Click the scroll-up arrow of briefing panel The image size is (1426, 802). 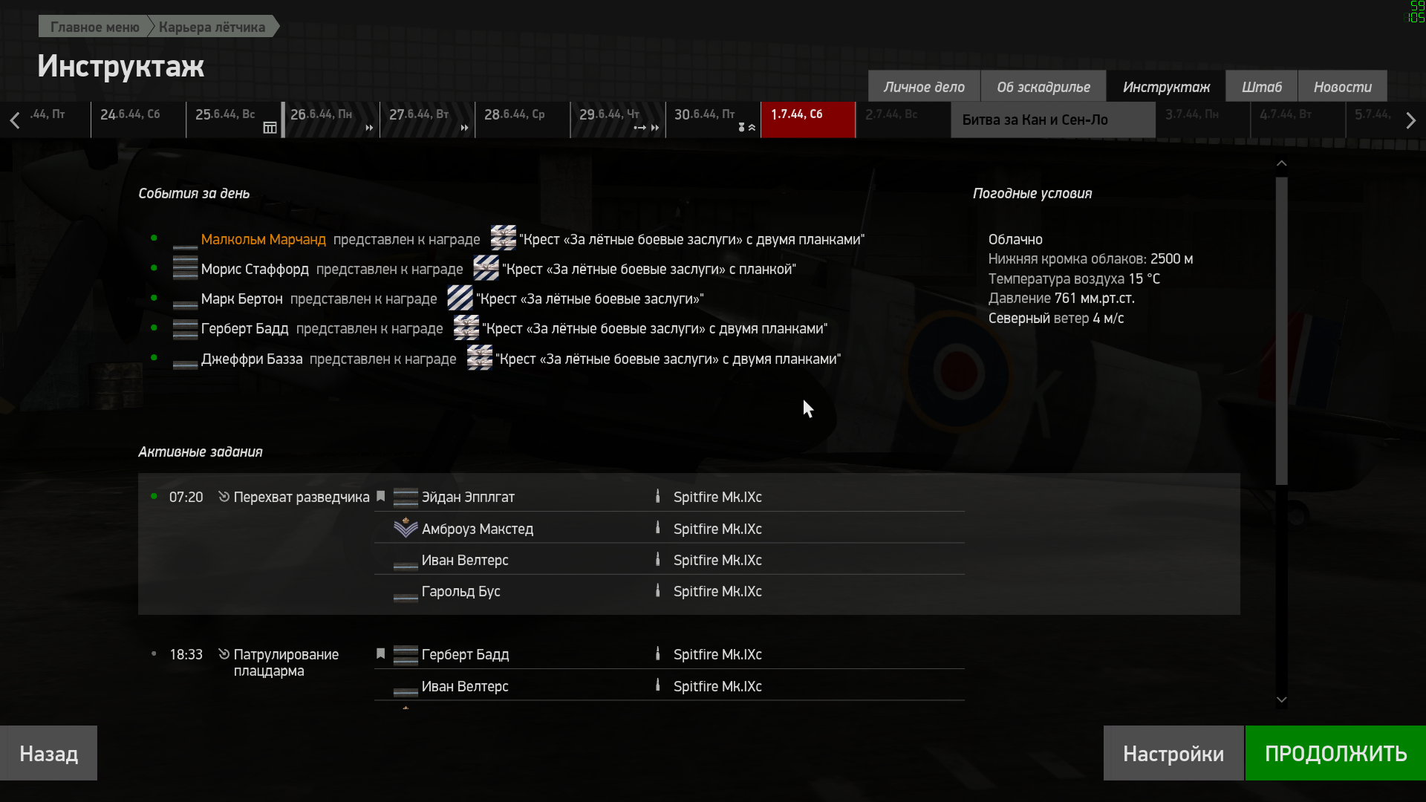1281,163
